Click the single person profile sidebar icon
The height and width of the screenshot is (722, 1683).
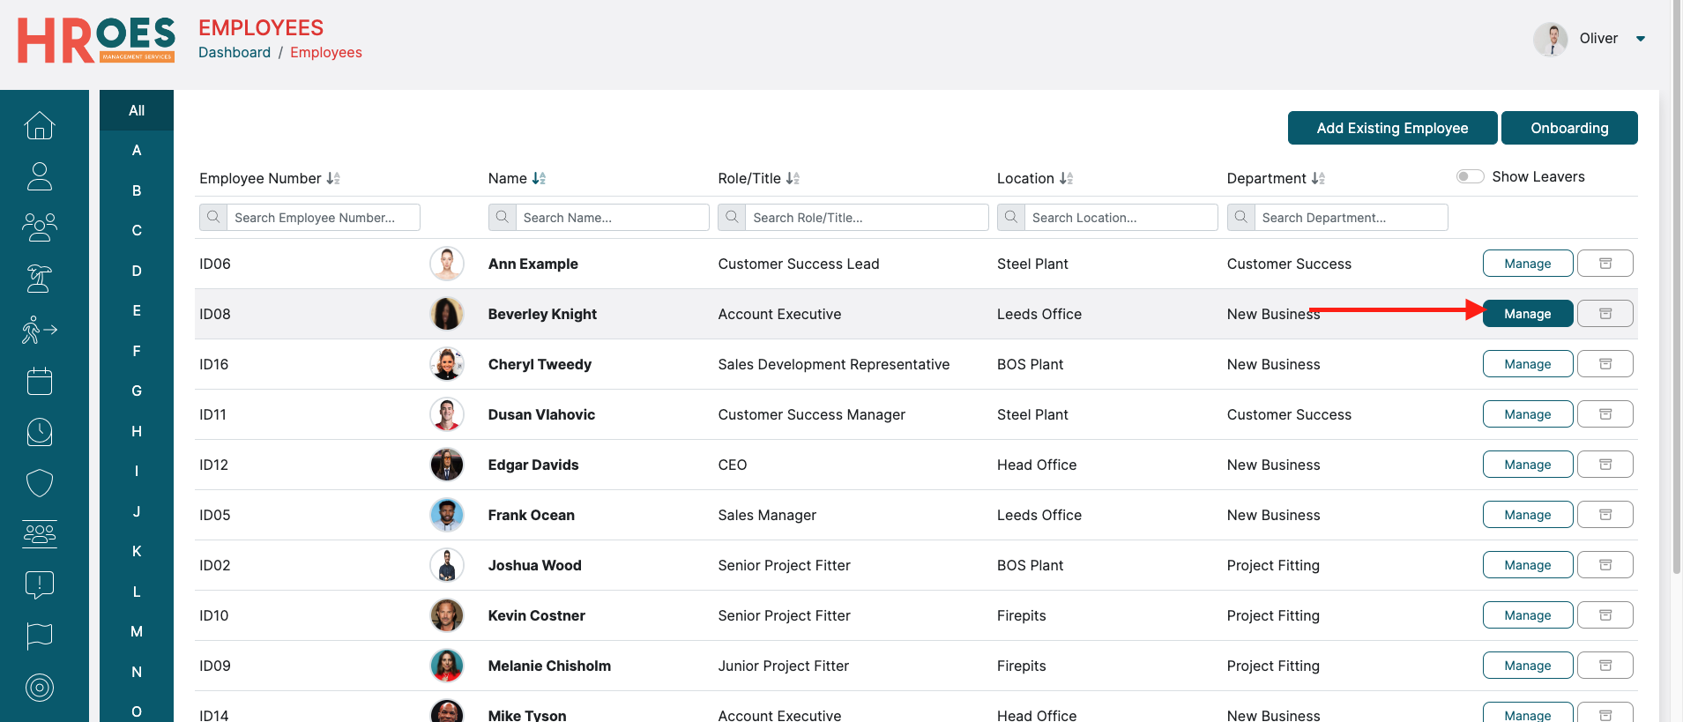39,176
